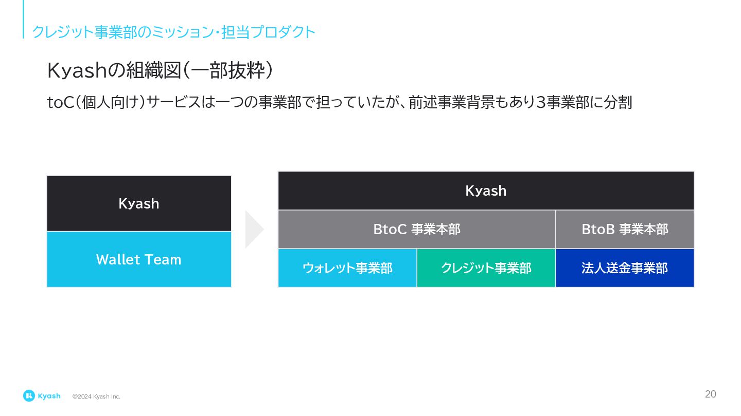Image resolution: width=741 pixels, height=416 pixels.
Task: Click the gray right-pointing arrow between charts
Action: 254,229
